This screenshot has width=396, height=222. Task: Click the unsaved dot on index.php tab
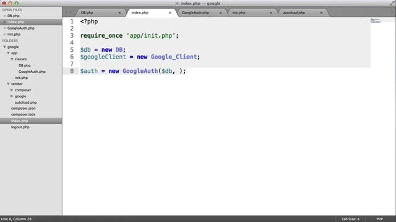click(170, 12)
